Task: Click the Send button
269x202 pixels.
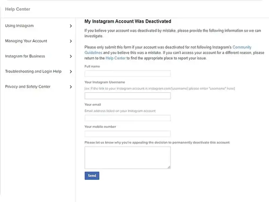Action: pyautogui.click(x=92, y=175)
